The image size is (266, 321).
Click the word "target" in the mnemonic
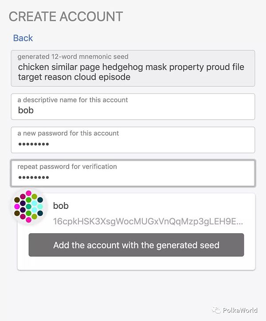(31, 77)
